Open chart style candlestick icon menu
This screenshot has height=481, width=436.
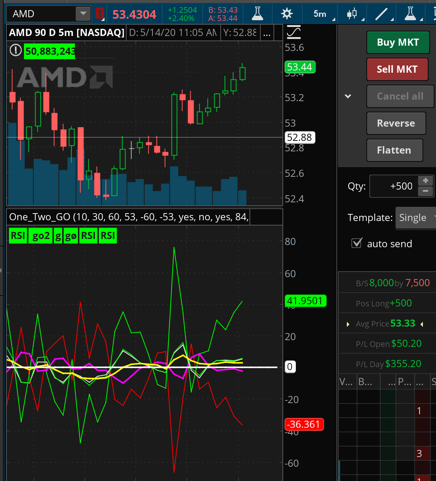coord(352,14)
